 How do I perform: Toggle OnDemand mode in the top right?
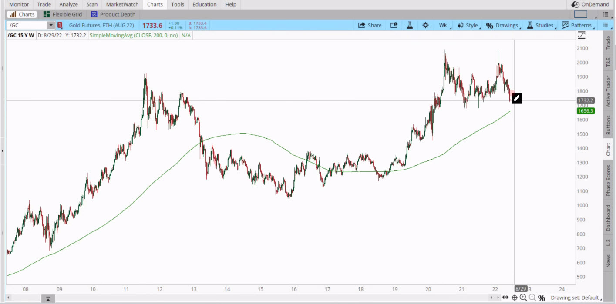(590, 4)
